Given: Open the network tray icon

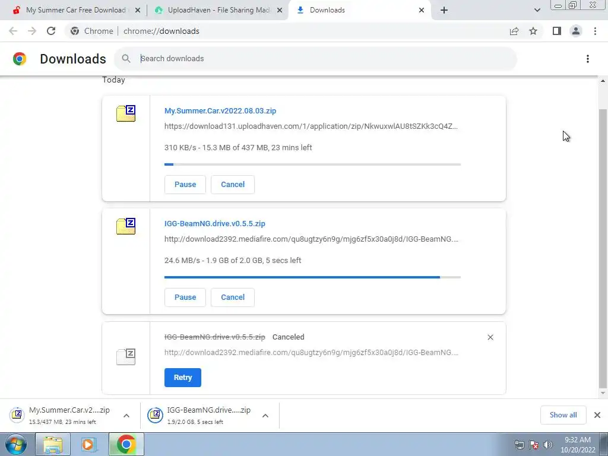Looking at the screenshot, I should point(519,445).
